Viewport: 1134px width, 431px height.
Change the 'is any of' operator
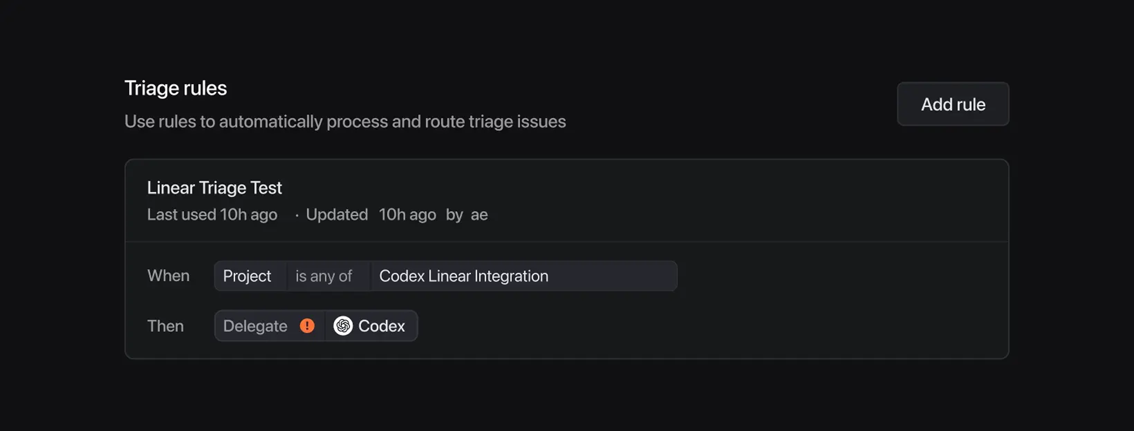pyautogui.click(x=324, y=276)
